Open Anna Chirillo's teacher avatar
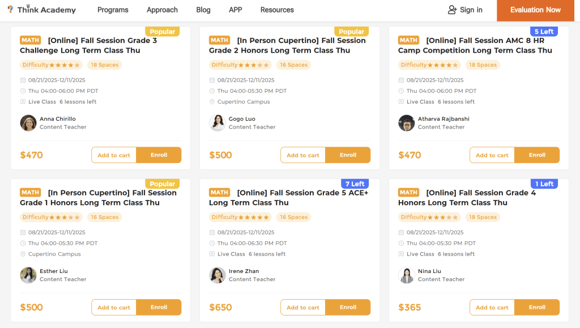The width and height of the screenshot is (580, 328). click(28, 123)
